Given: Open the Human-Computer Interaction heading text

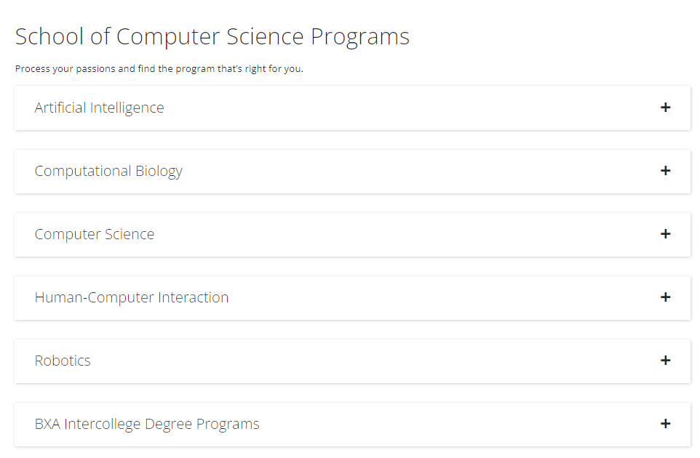Looking at the screenshot, I should [x=131, y=297].
